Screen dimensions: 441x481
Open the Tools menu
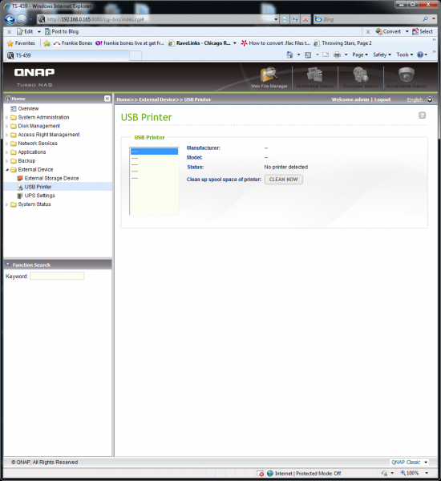405,55
